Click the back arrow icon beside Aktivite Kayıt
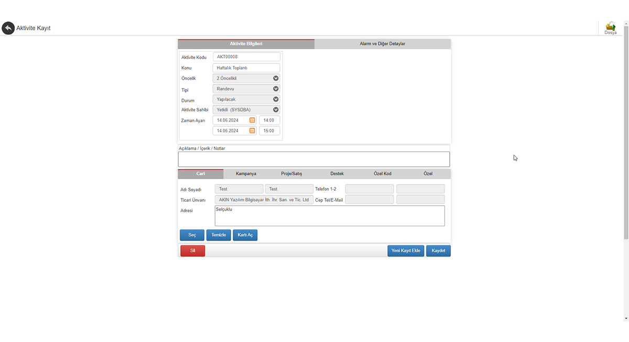The height and width of the screenshot is (342, 629). [8, 28]
